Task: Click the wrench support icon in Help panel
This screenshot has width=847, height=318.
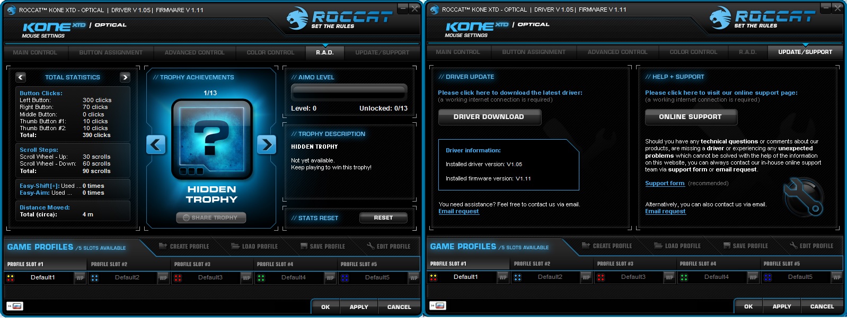Action: (x=804, y=197)
